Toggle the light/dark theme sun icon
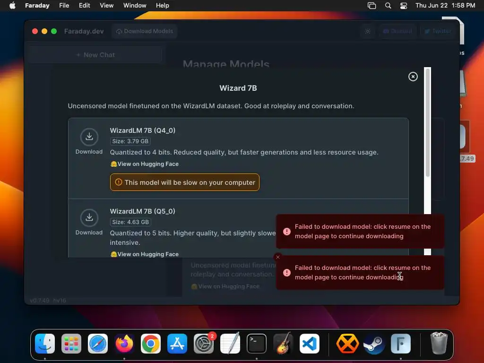Screen dimensions: 484x363 (x=368, y=31)
